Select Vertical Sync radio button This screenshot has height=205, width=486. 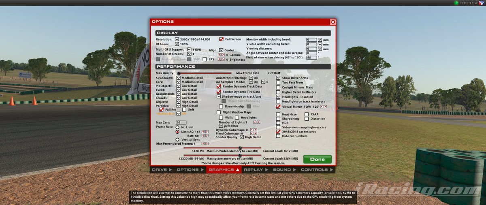[177, 140]
